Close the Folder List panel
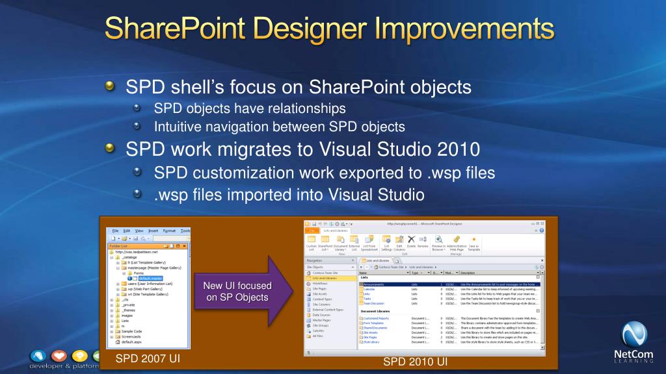Image resolution: width=666 pixels, height=374 pixels. click(x=184, y=246)
